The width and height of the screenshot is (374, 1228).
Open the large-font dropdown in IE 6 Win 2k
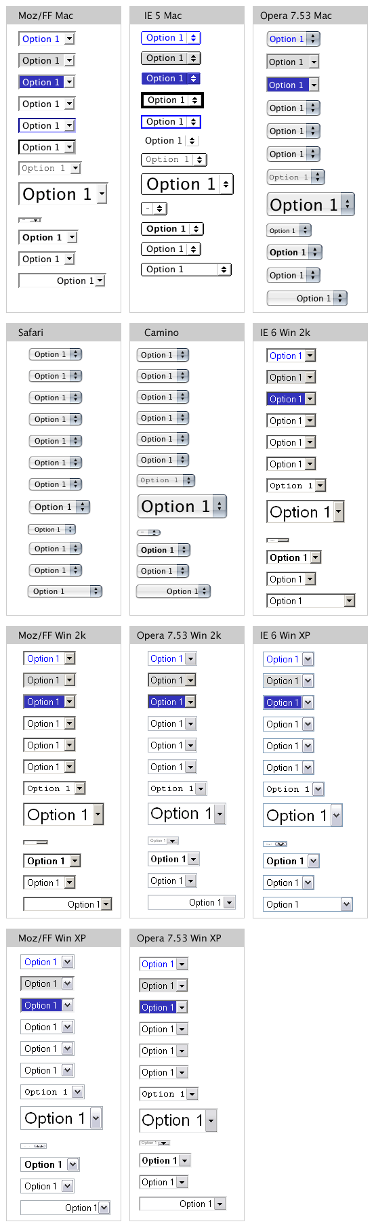[306, 512]
